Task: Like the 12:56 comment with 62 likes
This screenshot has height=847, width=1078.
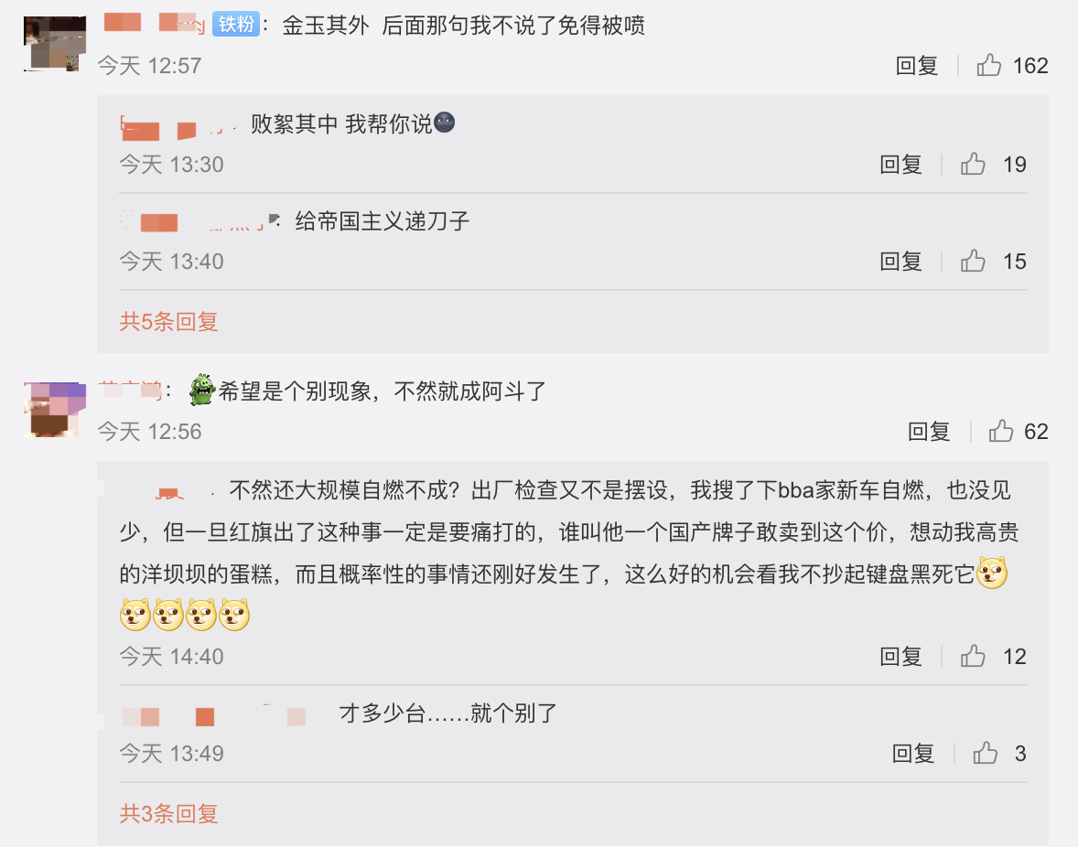Action: click(1001, 432)
